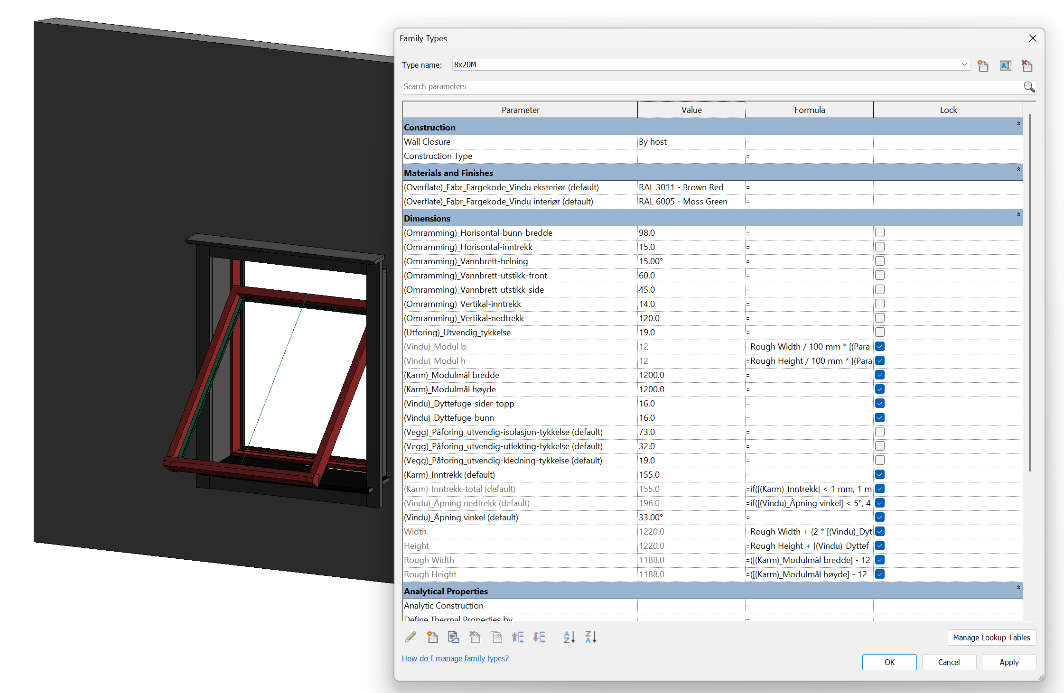Click the Delete Type icon

tap(1027, 65)
